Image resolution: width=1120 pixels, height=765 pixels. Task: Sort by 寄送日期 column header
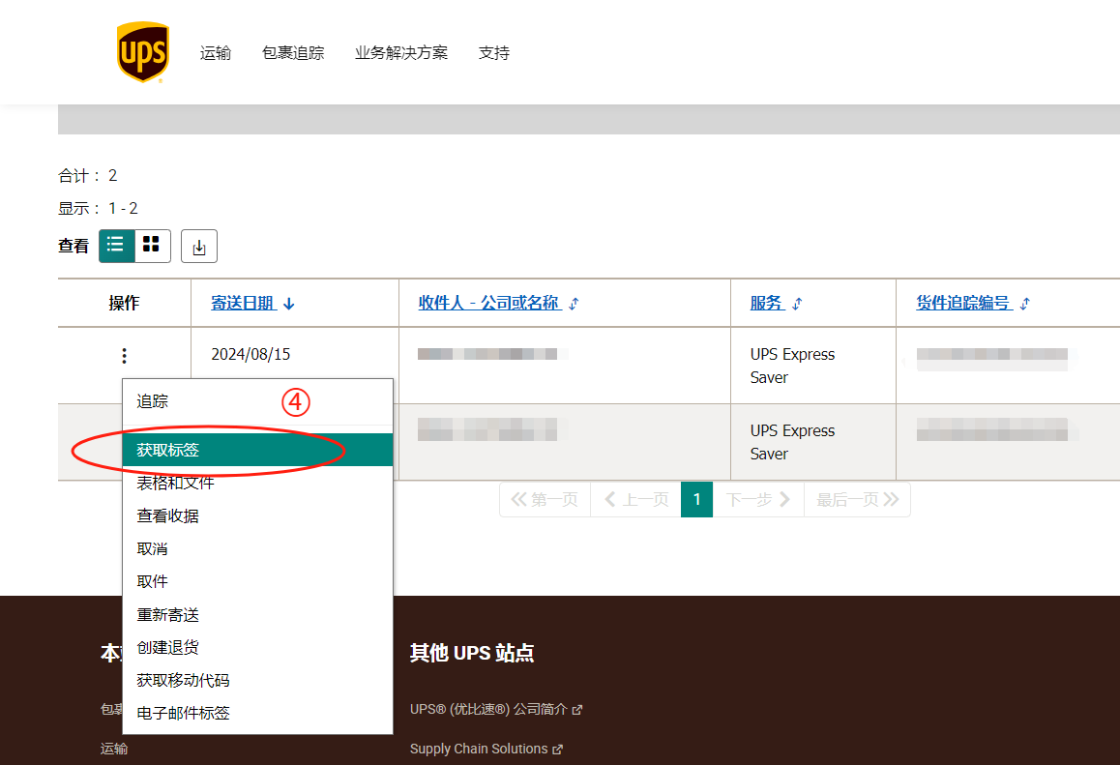point(243,303)
